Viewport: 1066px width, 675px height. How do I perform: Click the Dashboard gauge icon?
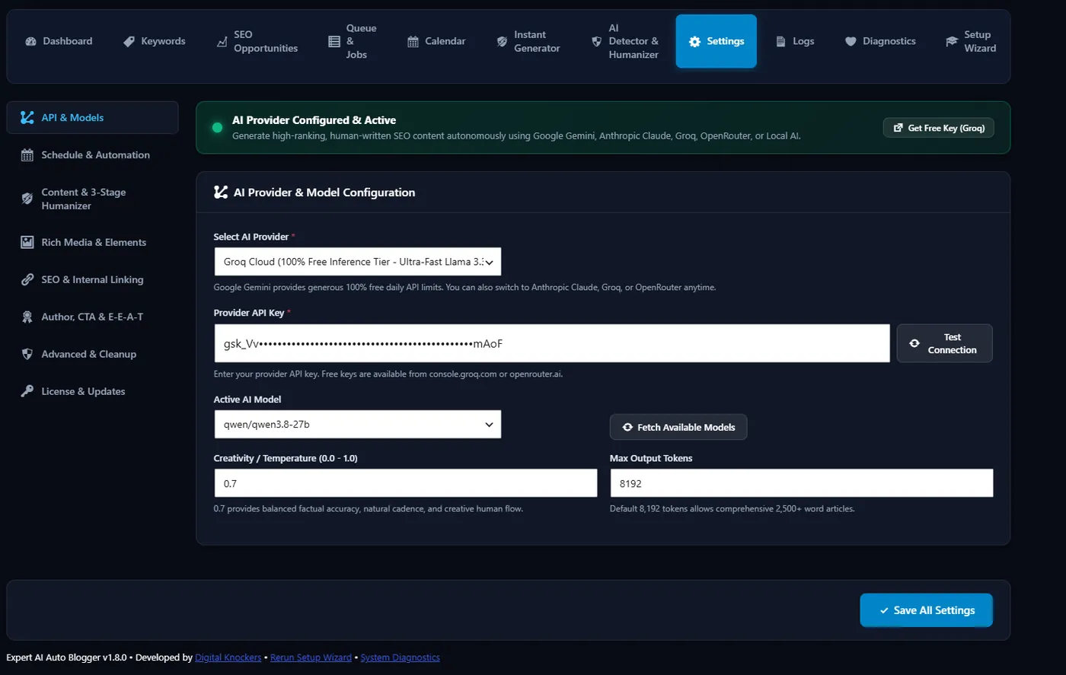pyautogui.click(x=31, y=41)
